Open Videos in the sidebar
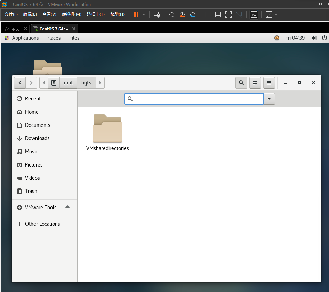 click(x=45, y=178)
